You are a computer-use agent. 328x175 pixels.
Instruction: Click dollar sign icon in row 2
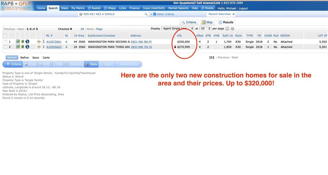23,47
